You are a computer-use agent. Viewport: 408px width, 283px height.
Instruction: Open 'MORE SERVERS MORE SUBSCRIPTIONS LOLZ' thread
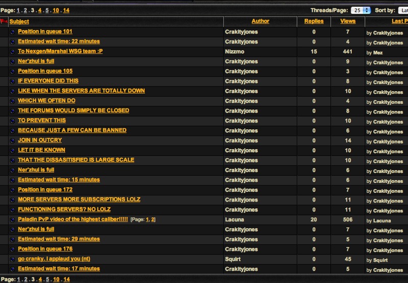click(x=79, y=200)
